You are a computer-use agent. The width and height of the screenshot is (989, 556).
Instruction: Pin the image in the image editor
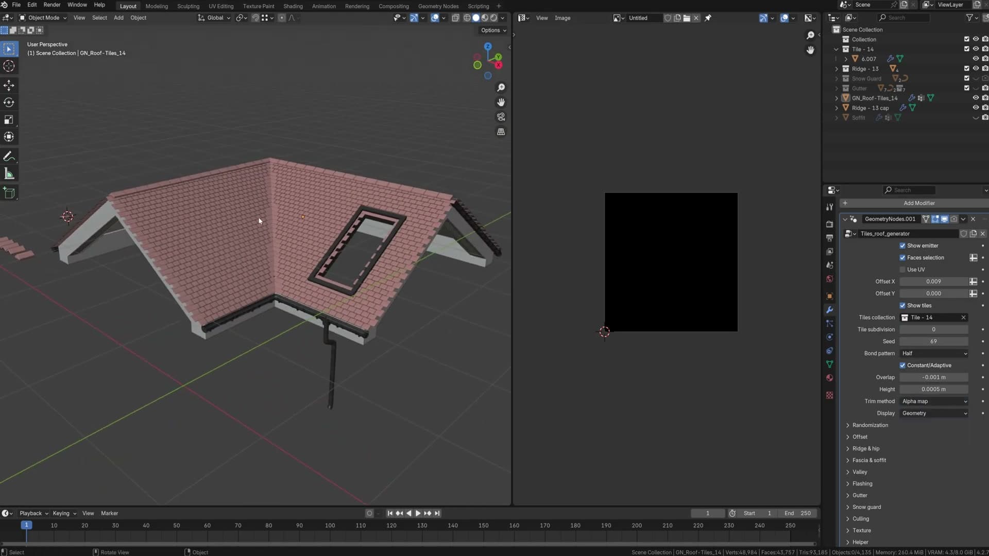(708, 18)
